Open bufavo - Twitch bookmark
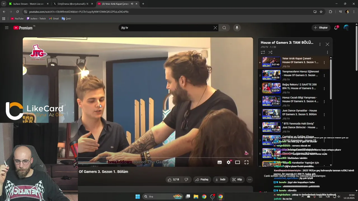 click(36, 19)
